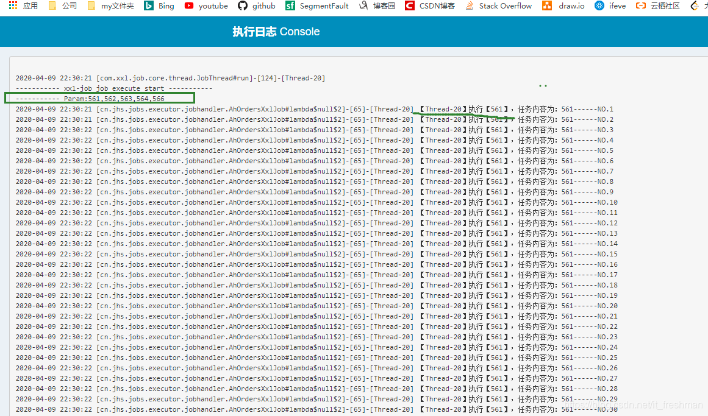Click the log line ending 561------NO.5
The image size is (708, 416).
[x=314, y=150]
